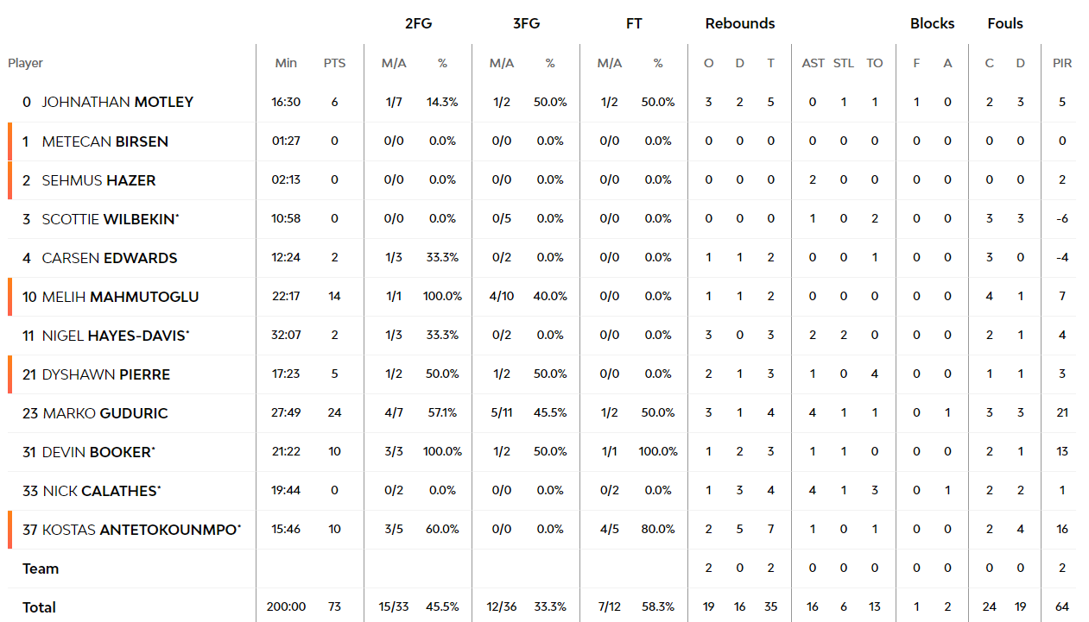This screenshot has height=622, width=1089.
Task: Open Metecan Birsen's player profile
Action: [x=104, y=141]
